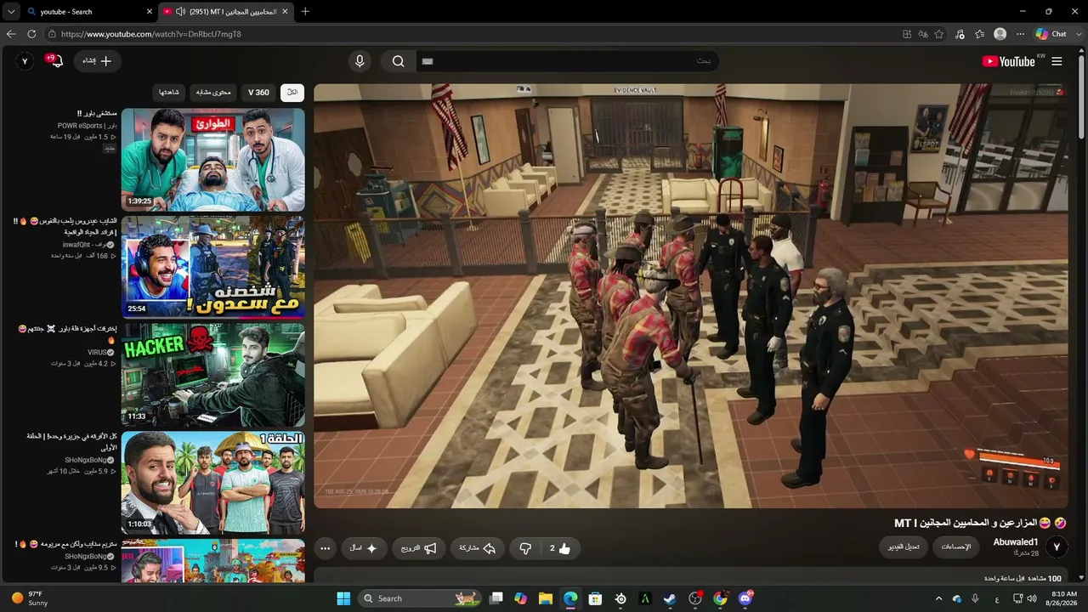Show hidden system tray icons

[938, 598]
